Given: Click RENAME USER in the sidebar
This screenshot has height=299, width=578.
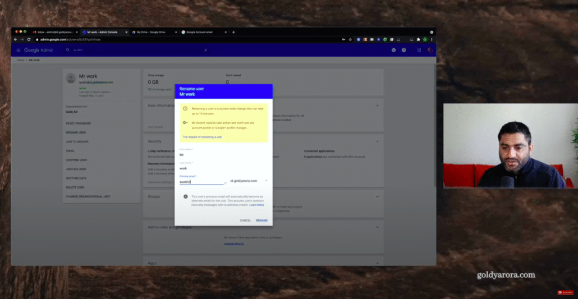Looking at the screenshot, I should pyautogui.click(x=76, y=132).
